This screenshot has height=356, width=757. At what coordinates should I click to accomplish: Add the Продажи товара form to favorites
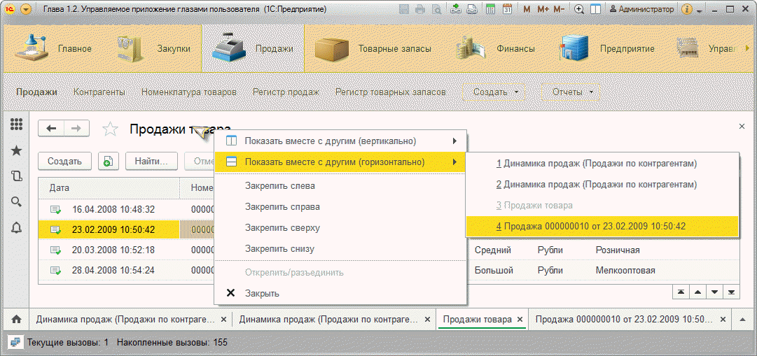point(111,129)
